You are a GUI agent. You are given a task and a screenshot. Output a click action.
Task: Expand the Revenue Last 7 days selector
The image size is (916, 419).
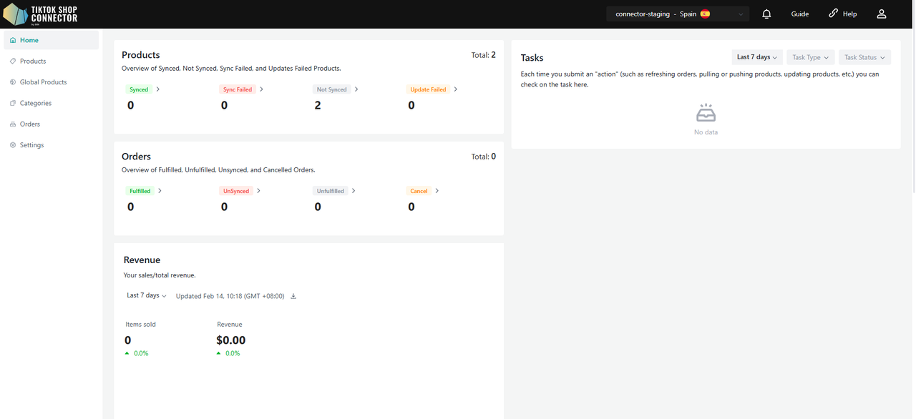[146, 295]
